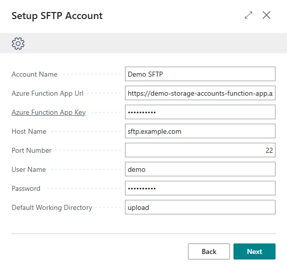Select the Azure Function App Url field
This screenshot has width=287, height=271.
[200, 93]
